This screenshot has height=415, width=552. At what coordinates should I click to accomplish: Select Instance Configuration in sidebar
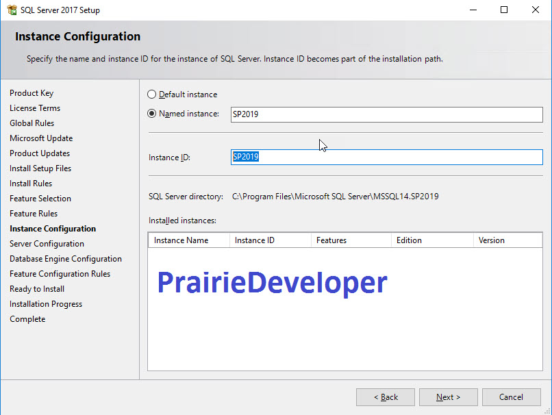pos(53,229)
